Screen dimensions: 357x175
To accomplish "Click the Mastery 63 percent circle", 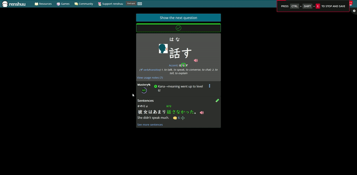I will pos(144,90).
